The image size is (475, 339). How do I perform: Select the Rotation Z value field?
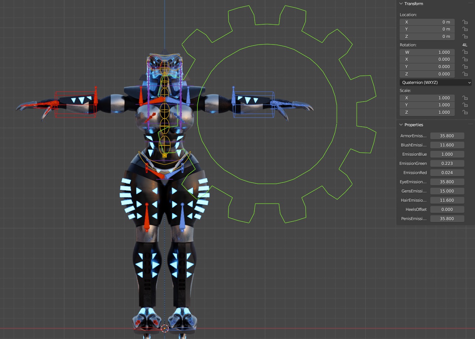click(427, 74)
